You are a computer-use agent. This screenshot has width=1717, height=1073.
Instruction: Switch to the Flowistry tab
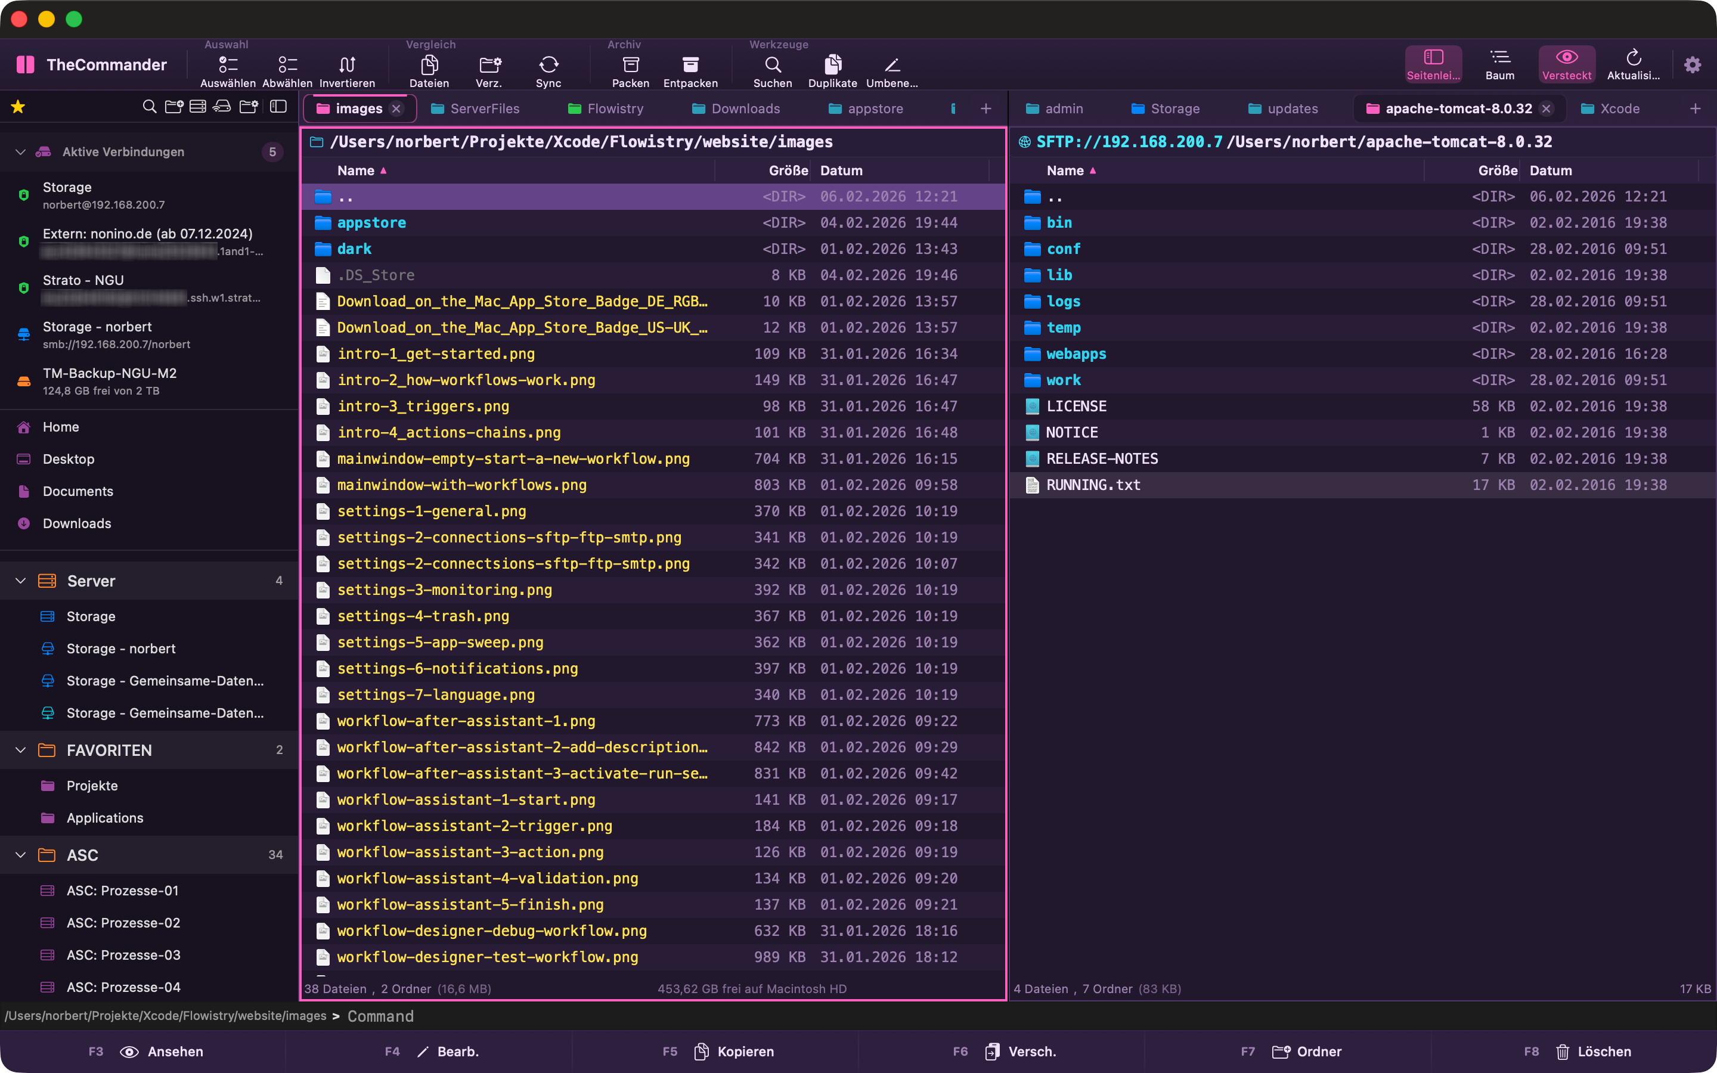pos(615,108)
